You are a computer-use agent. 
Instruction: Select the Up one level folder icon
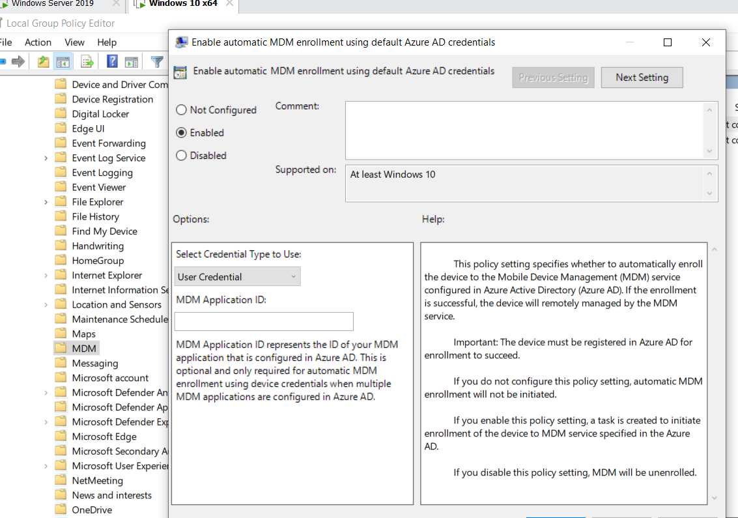click(43, 61)
